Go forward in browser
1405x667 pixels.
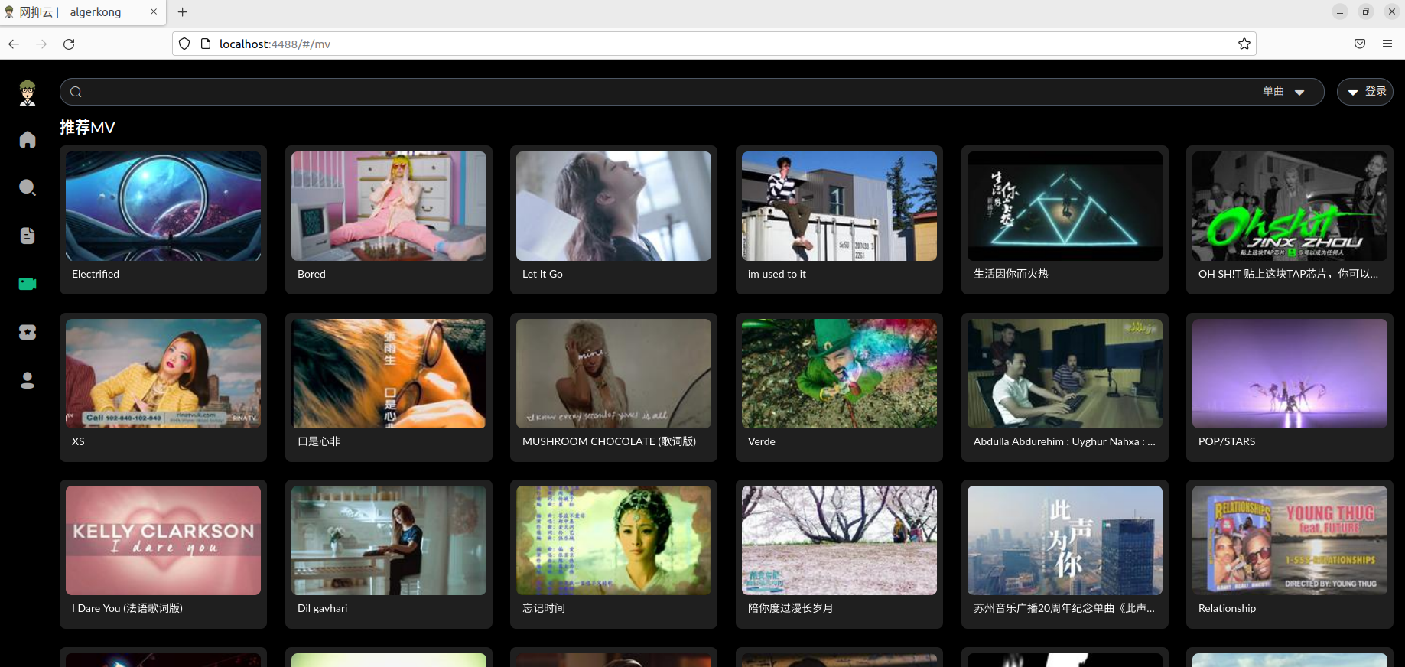pyautogui.click(x=41, y=44)
